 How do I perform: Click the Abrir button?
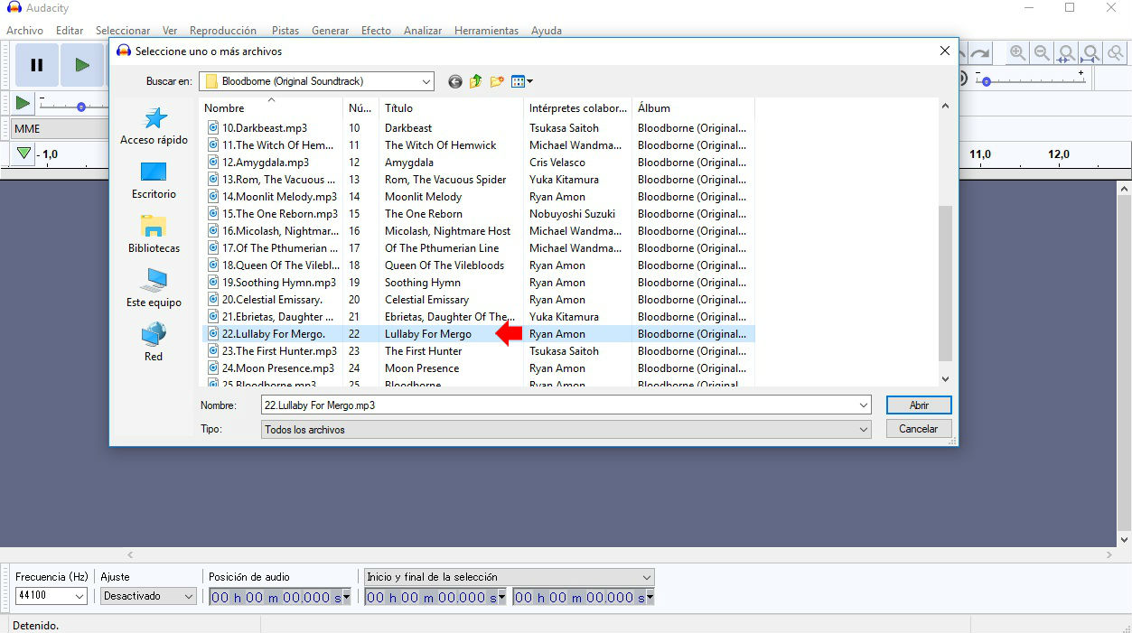coord(918,405)
